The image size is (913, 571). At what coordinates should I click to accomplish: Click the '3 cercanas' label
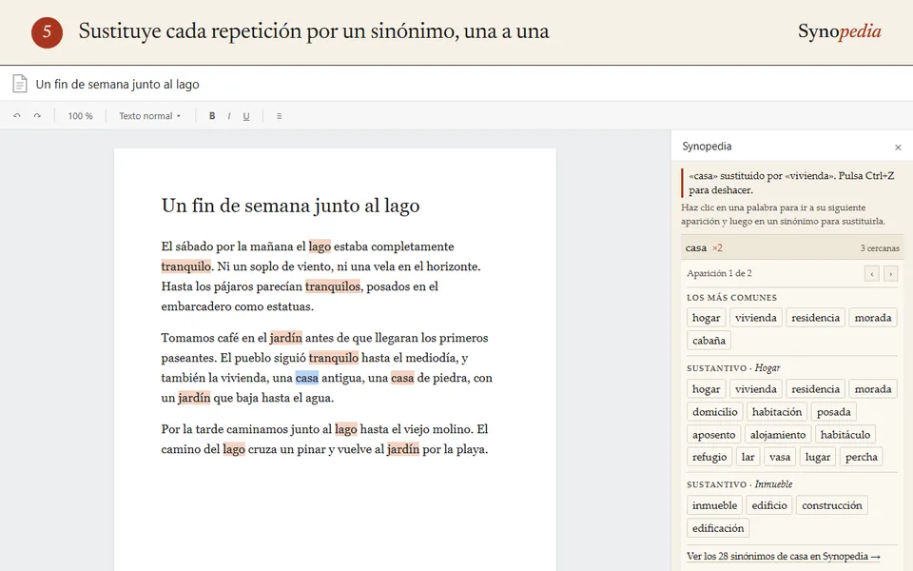(880, 248)
